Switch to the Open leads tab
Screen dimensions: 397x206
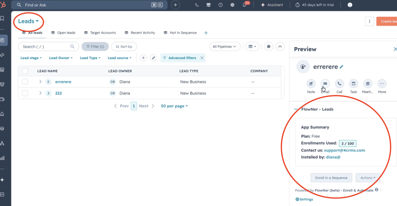[x=63, y=33]
